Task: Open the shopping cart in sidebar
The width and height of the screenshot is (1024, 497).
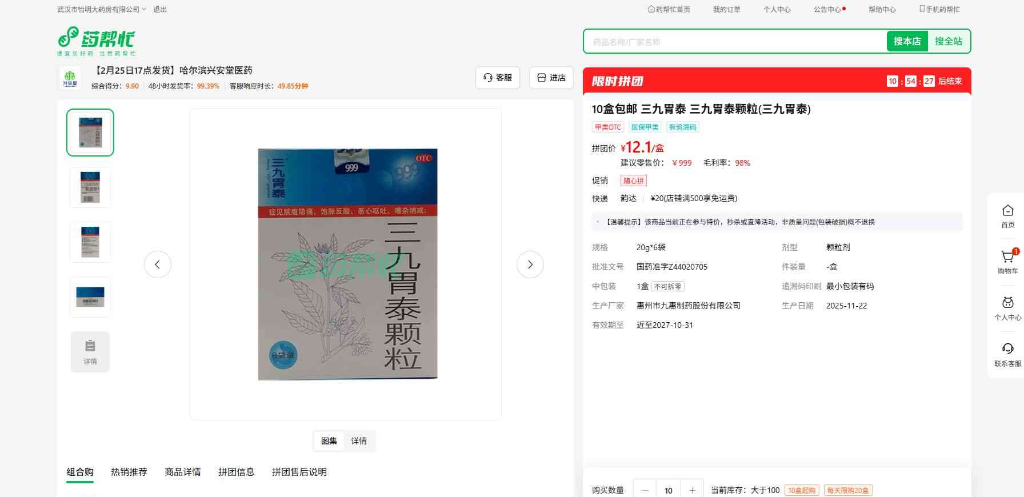Action: pos(1007,262)
